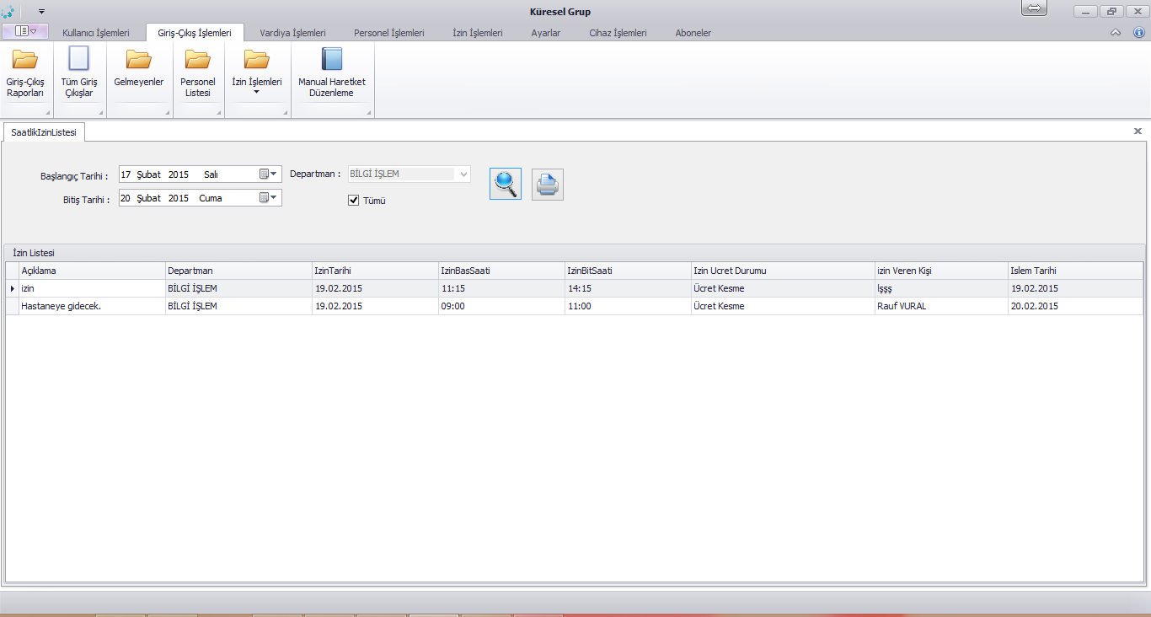Sort by IzinTarihi column header

pyautogui.click(x=375, y=271)
